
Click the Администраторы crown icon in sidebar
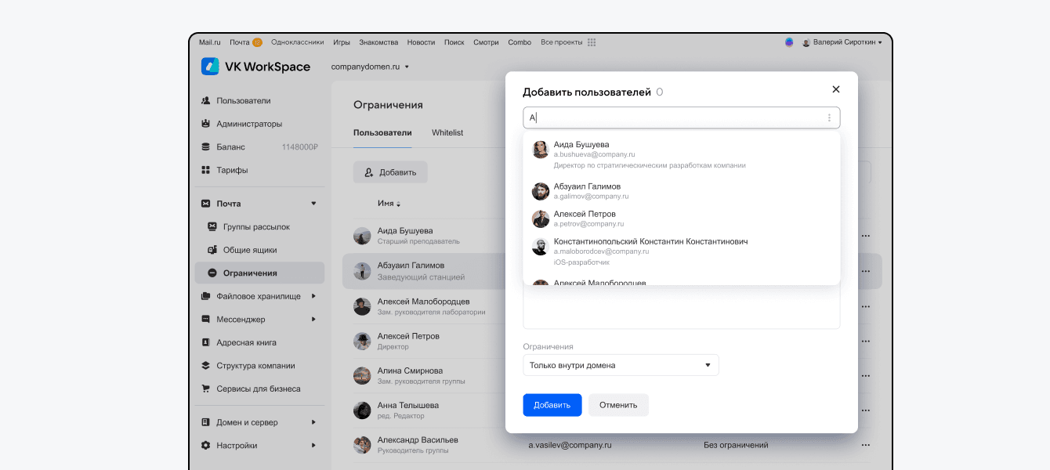[206, 124]
